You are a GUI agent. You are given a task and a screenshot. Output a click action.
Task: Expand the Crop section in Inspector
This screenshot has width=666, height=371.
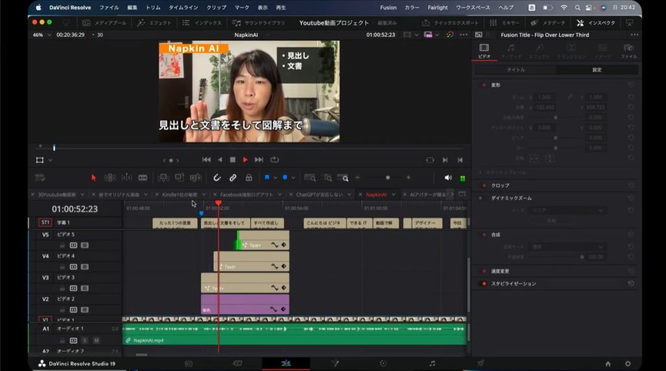(500, 185)
